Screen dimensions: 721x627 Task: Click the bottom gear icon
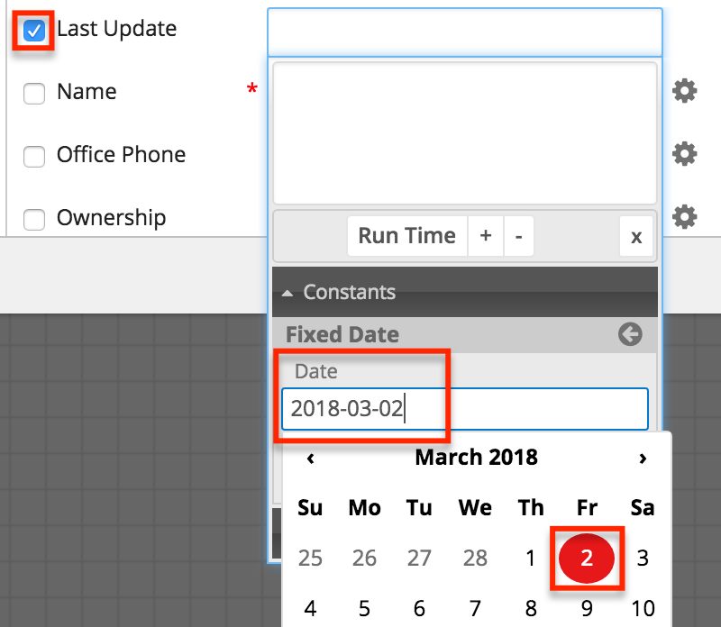coord(684,216)
